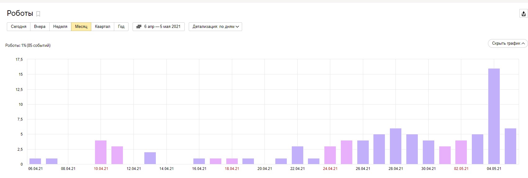
Task: Click the pink bar at 24.04.21
Action: (330, 155)
